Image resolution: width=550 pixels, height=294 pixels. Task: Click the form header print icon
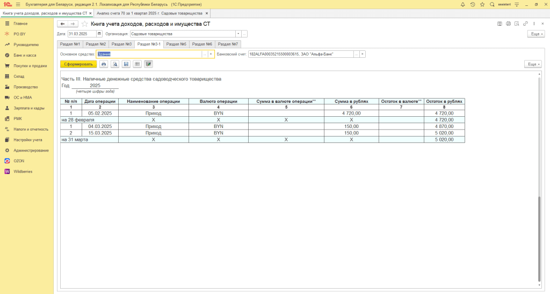pyautogui.click(x=508, y=24)
